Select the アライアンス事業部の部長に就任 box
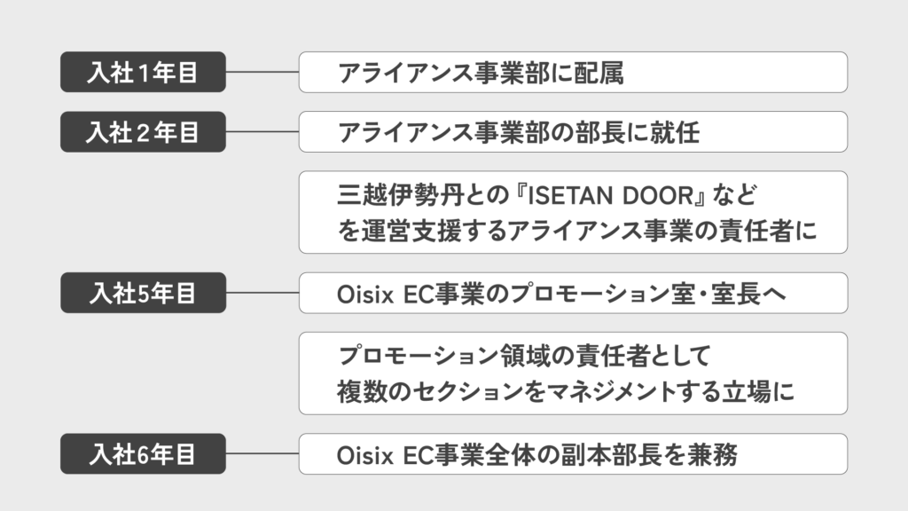Viewport: 908px width, 511px height. pyautogui.click(x=573, y=132)
